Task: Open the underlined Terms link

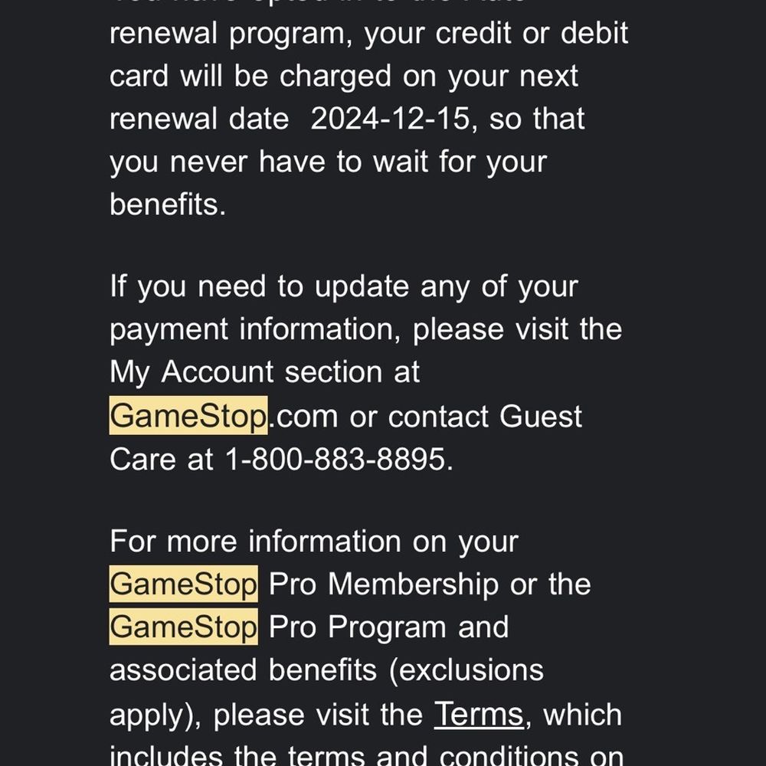Action: tap(479, 714)
